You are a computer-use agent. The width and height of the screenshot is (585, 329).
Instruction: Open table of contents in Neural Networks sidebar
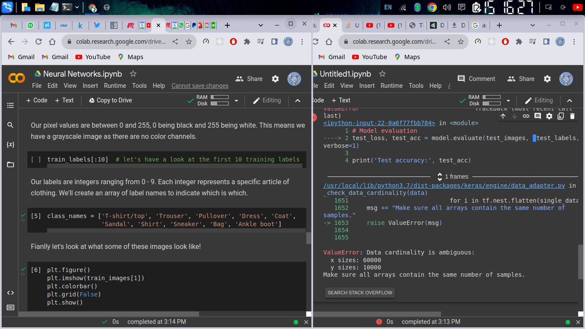[10, 105]
